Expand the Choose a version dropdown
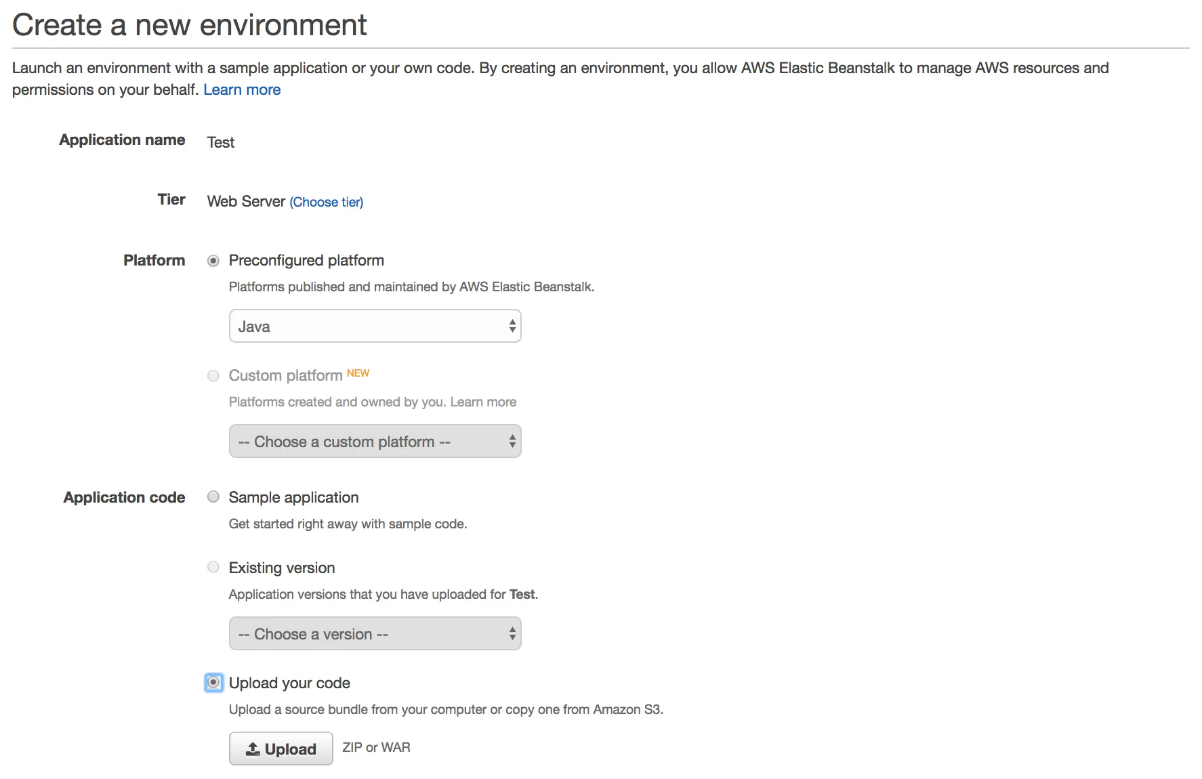Screen dimensions: 1202x779 [x=375, y=634]
